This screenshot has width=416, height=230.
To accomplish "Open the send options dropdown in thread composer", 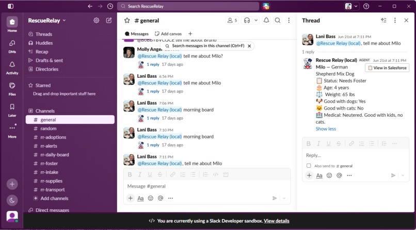I will coord(403,175).
